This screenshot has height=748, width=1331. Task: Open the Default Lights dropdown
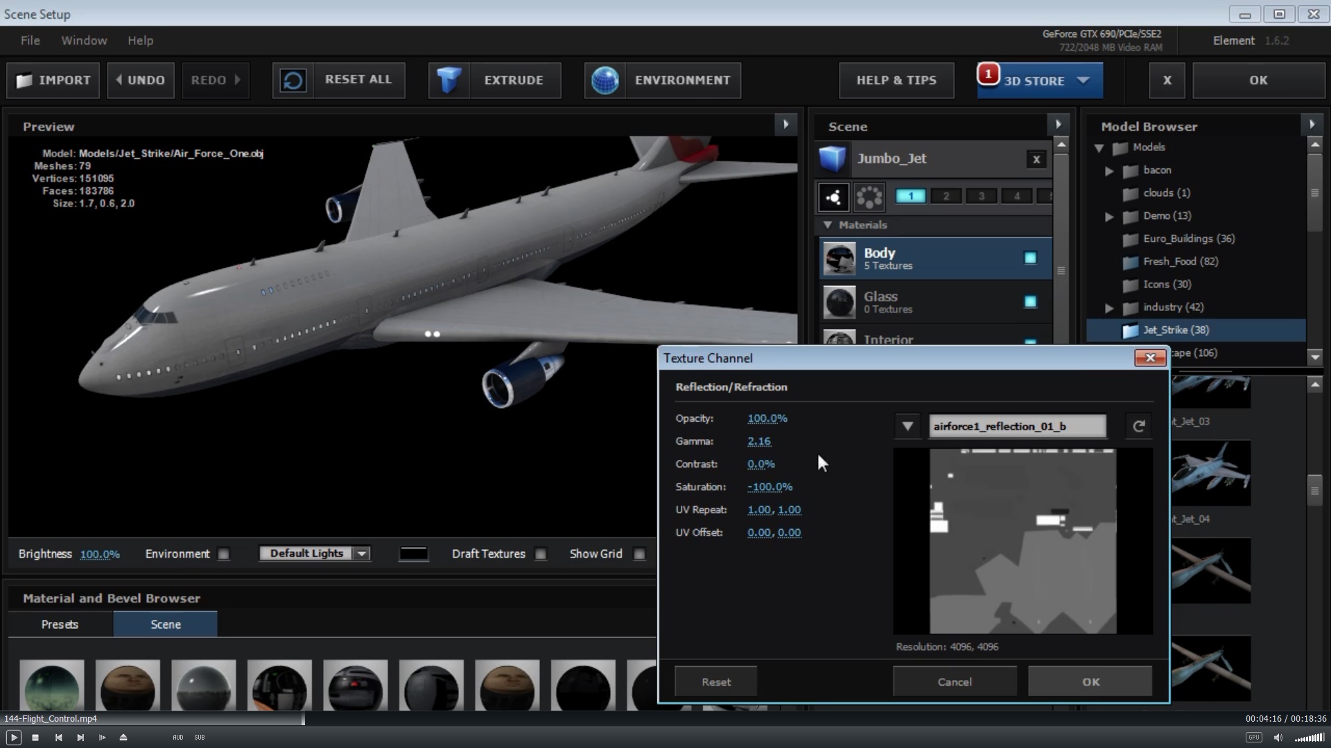tap(361, 553)
